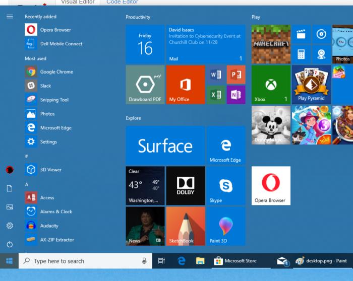Click the microphone icon in search box
The image size is (353, 281).
(x=144, y=261)
